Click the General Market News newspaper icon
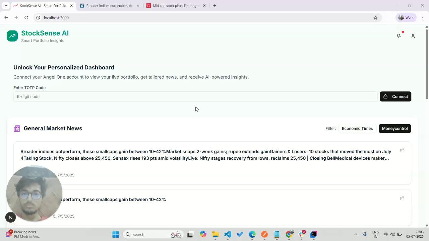The image size is (429, 241). pos(17,129)
